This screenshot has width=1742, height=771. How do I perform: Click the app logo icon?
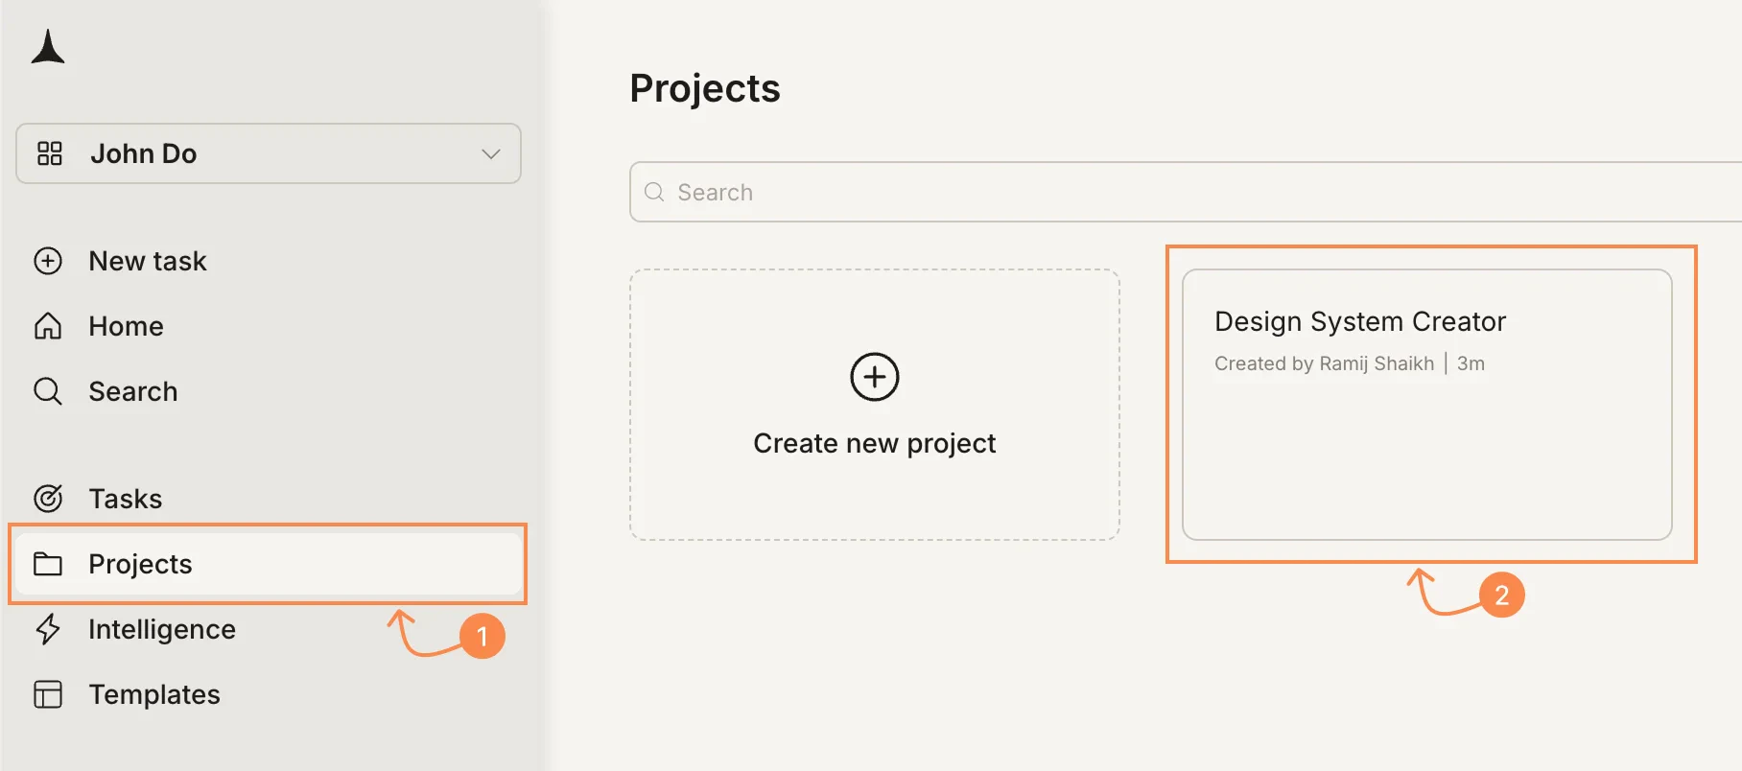click(x=48, y=47)
